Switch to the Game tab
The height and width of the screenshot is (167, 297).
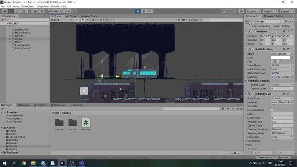point(71,16)
